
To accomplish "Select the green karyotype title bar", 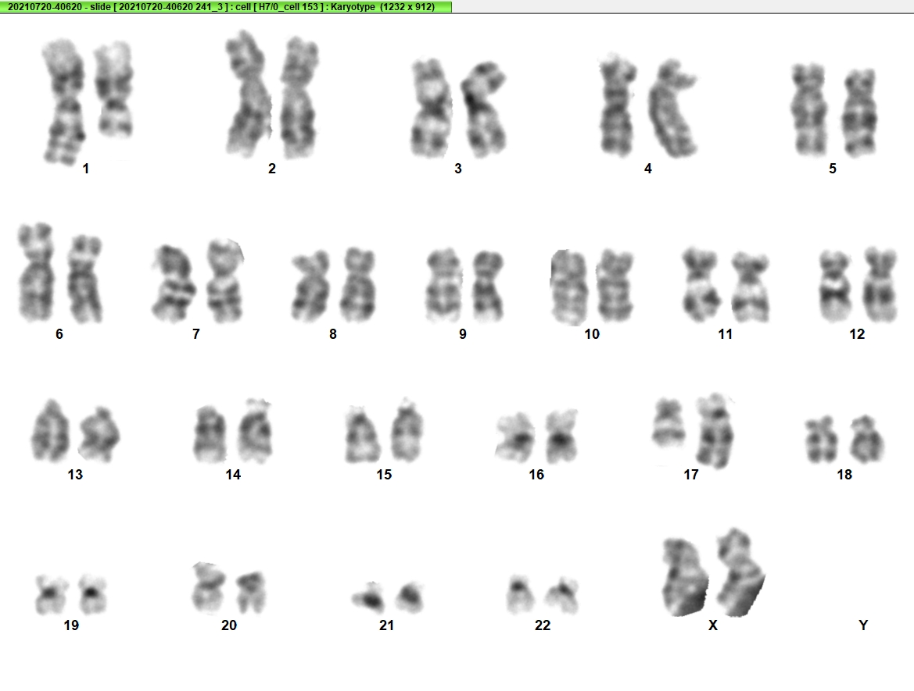I will pyautogui.click(x=226, y=6).
